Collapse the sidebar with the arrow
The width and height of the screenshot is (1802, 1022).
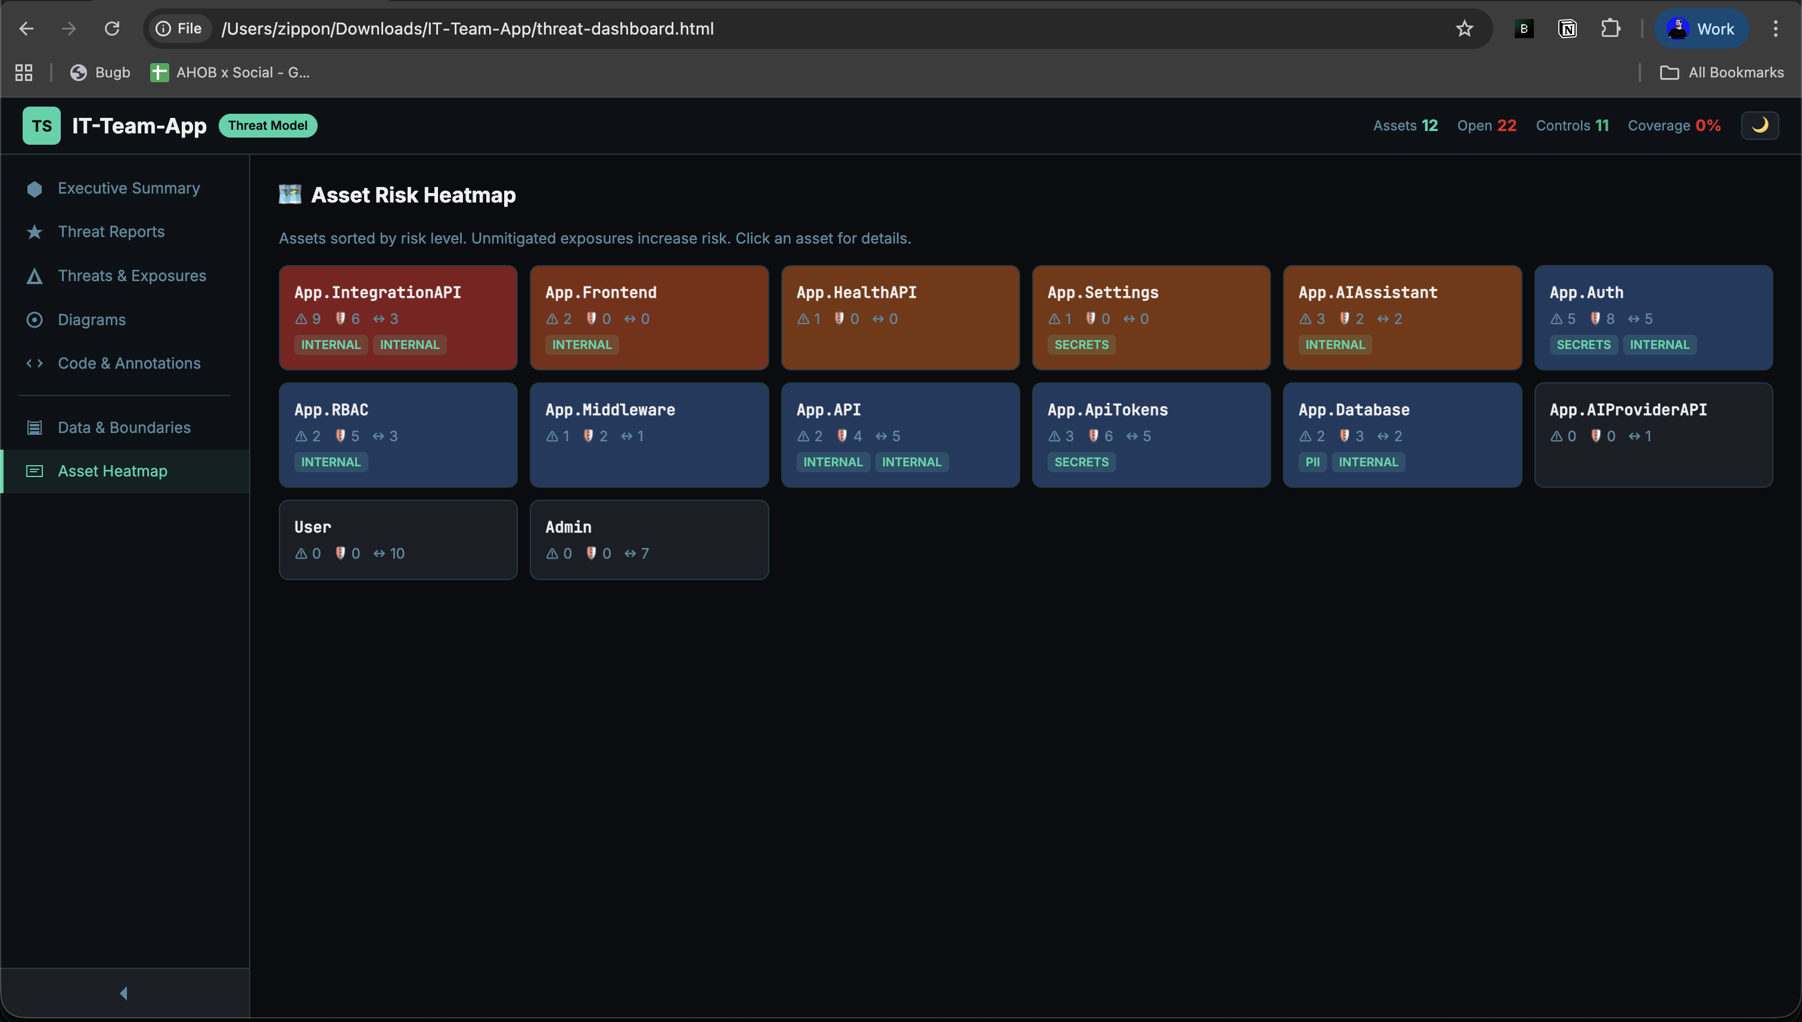125,992
